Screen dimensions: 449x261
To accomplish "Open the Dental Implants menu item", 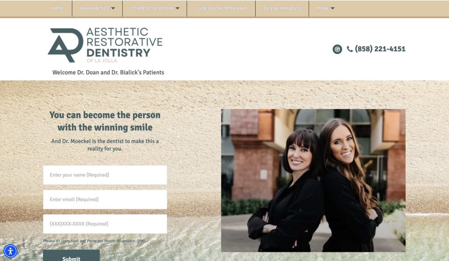I will [x=282, y=8].
